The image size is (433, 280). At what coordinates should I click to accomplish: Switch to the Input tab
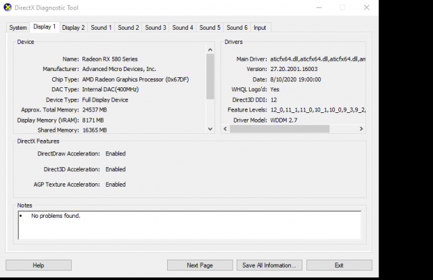[260, 28]
